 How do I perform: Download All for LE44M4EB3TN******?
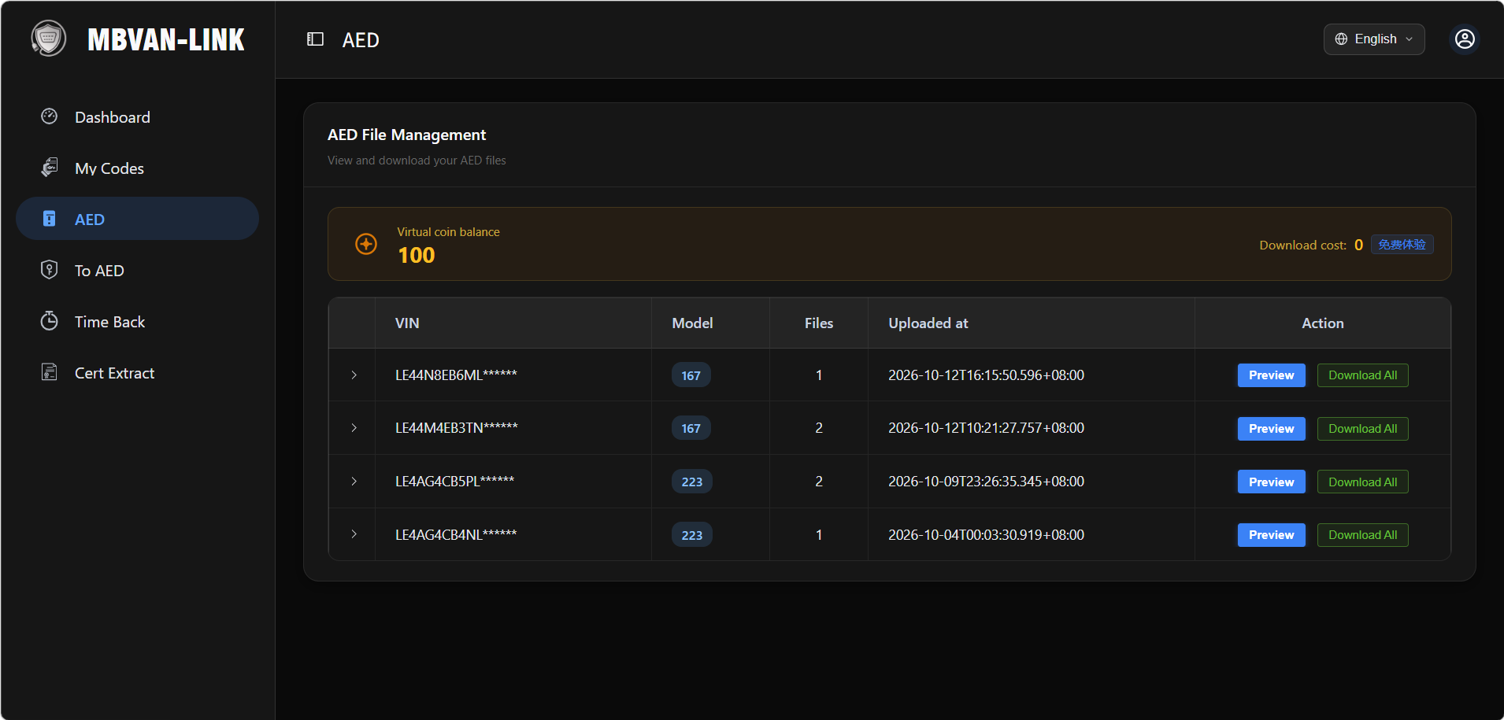[1362, 429]
